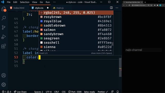Open the browser profile avatar

160,5
